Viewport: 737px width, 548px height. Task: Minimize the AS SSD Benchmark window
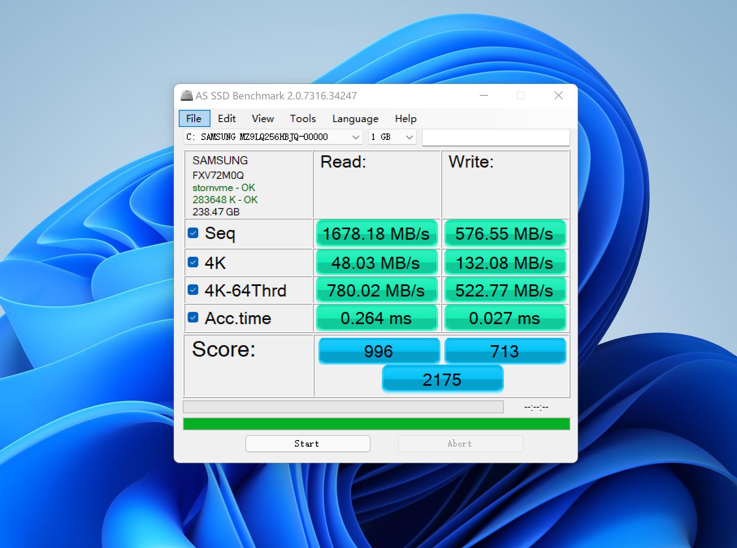(x=483, y=96)
